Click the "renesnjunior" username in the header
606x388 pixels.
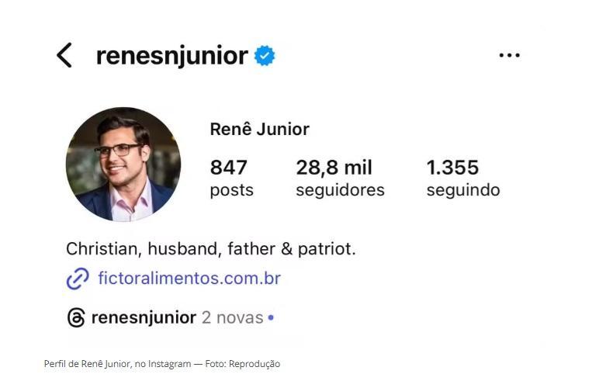pyautogui.click(x=171, y=56)
